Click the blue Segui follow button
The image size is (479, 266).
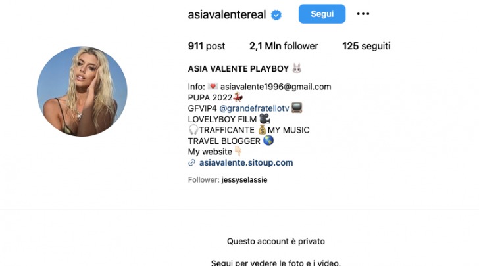coord(322,14)
